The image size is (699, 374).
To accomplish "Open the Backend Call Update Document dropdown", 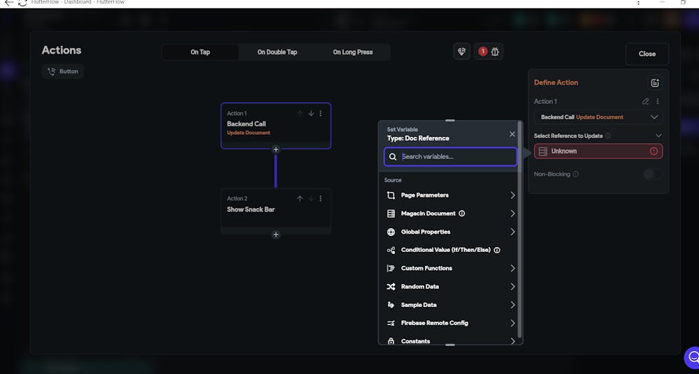I will 598,117.
